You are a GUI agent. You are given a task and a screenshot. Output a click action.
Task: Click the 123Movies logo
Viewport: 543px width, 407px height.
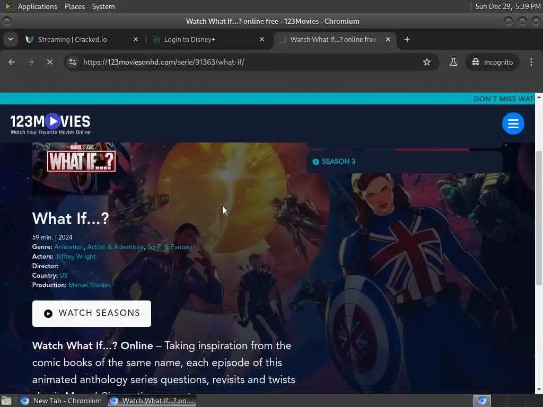50,124
